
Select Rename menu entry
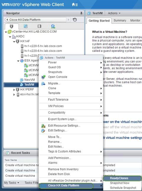tap(71, 142)
